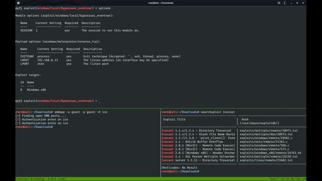Click path exploits/windows_x86/remote/16763.rb
Viewport: 322px width, 181px height.
271,153
